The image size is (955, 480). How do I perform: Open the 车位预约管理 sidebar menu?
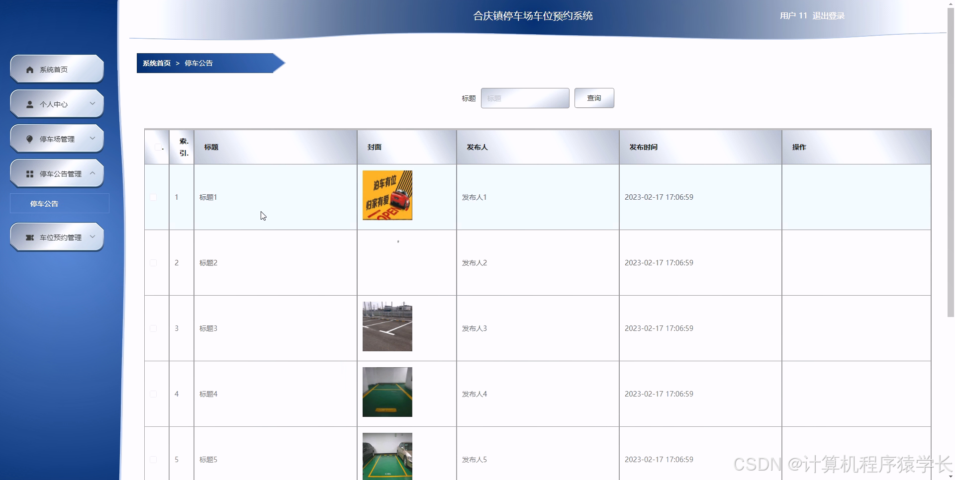pos(57,237)
